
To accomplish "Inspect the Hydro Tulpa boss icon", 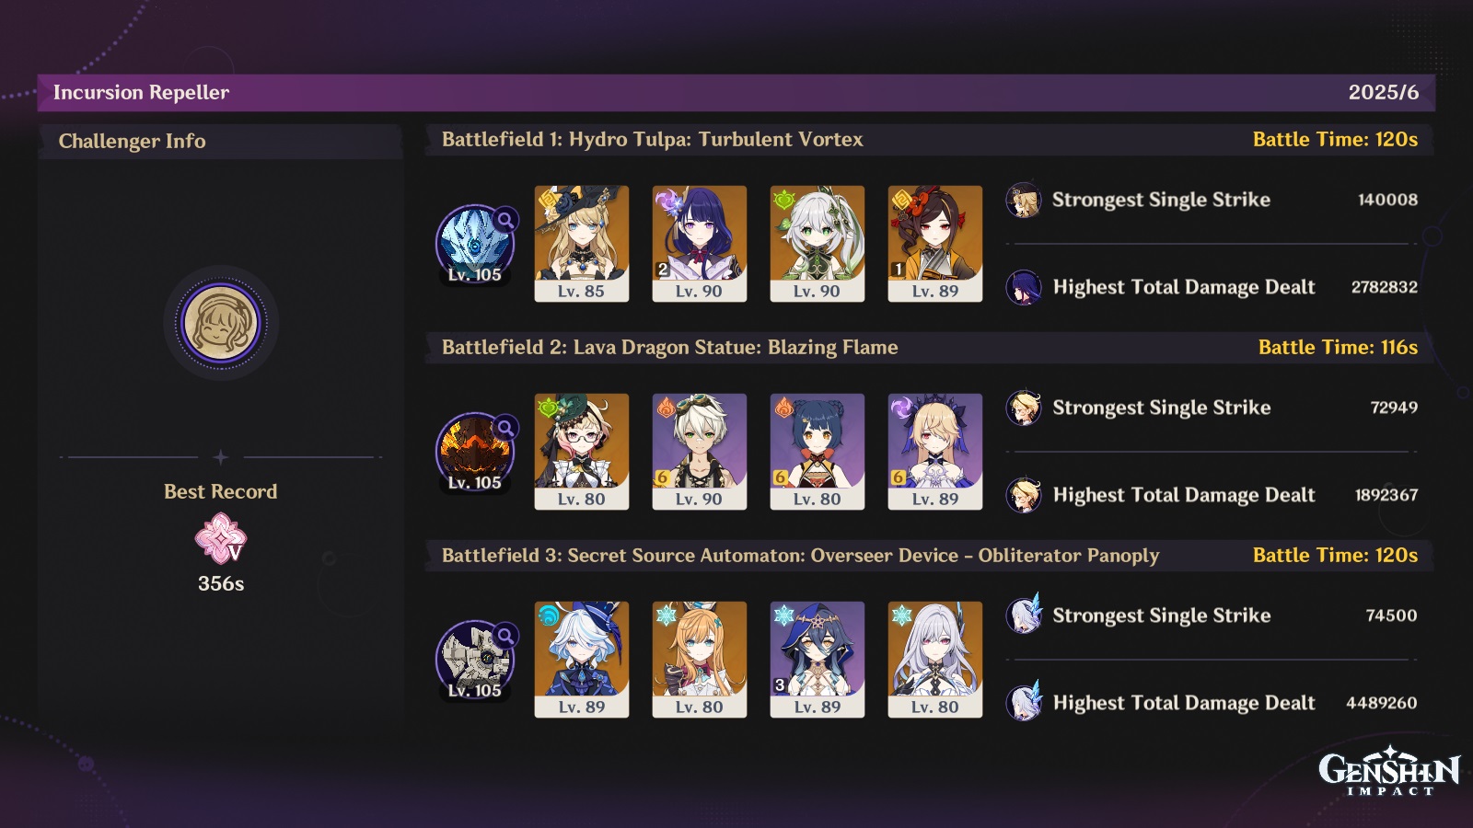I will coord(475,244).
